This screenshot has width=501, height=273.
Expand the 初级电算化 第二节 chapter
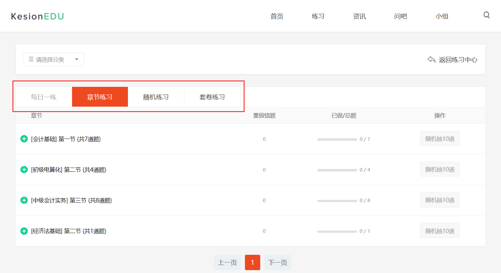(x=24, y=170)
